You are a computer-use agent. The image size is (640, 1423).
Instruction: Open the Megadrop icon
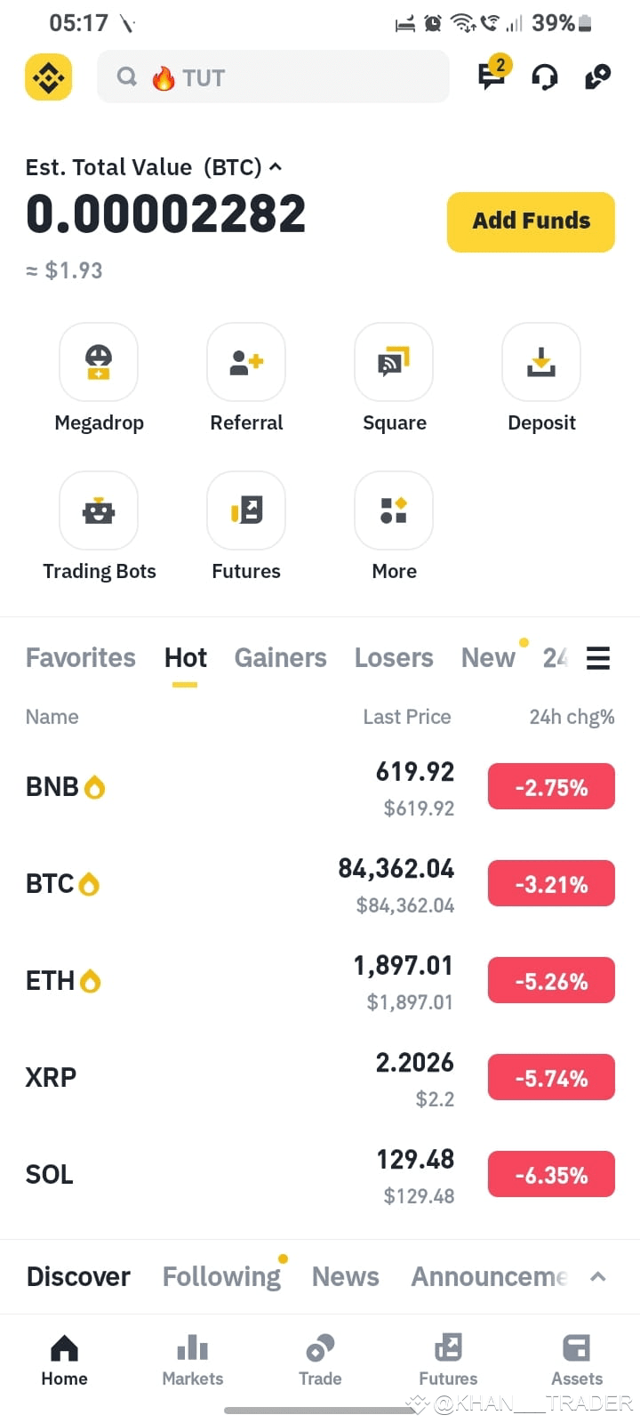click(x=99, y=362)
